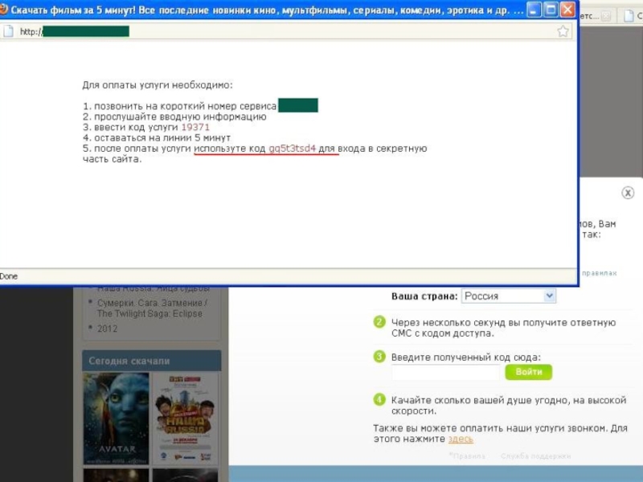Click the '2012' movie link
The height and width of the screenshot is (482, 643).
pos(107,329)
